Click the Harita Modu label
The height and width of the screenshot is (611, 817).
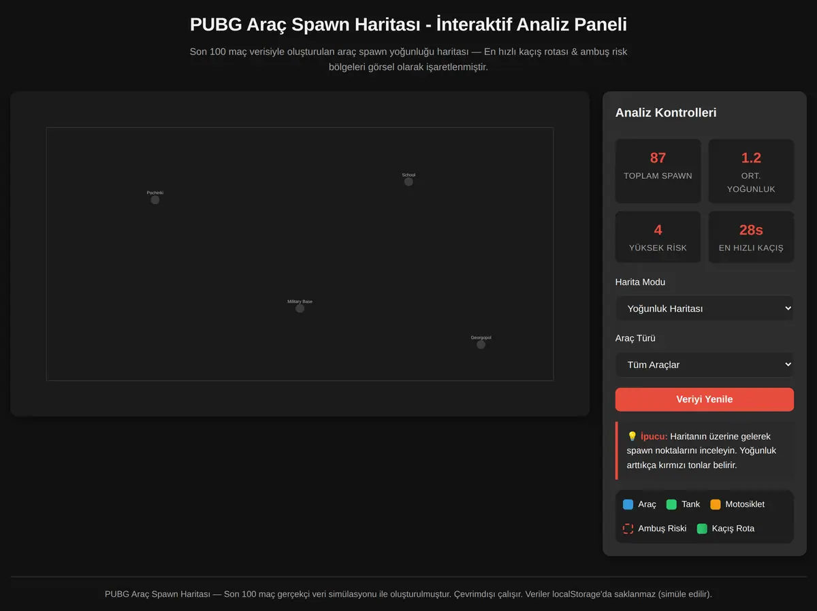(x=640, y=282)
